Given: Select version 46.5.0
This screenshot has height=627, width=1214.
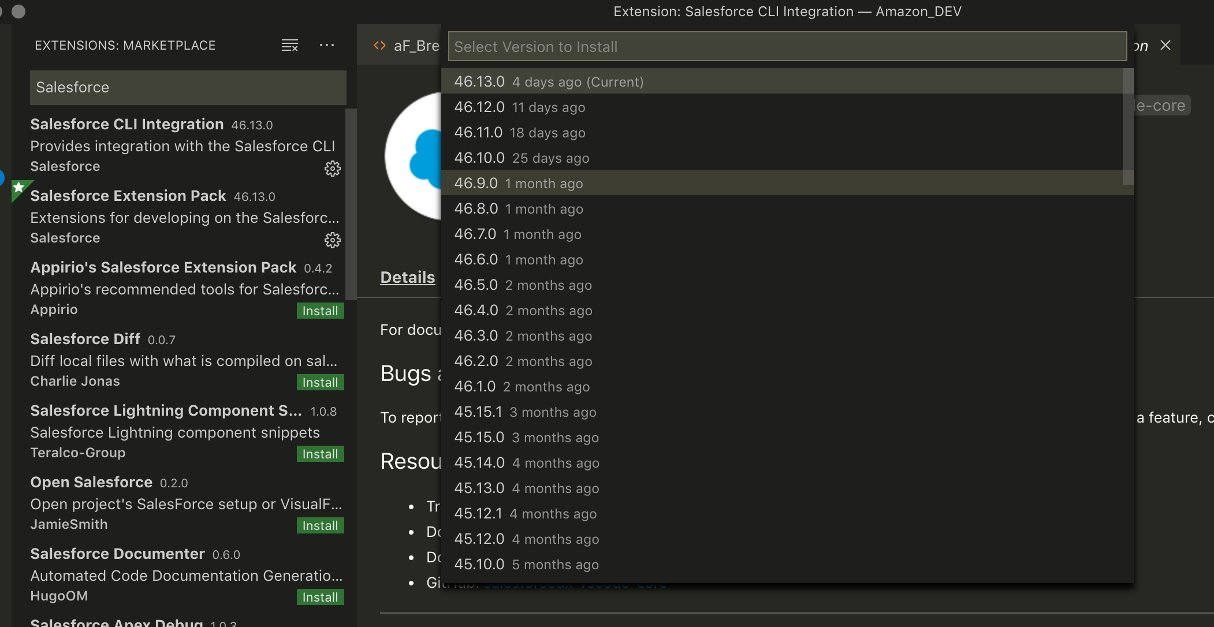Looking at the screenshot, I should pos(787,285).
